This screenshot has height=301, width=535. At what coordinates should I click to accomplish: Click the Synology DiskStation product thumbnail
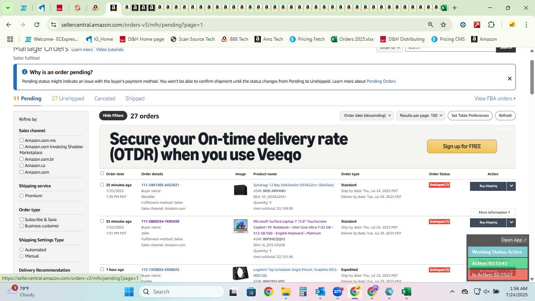240,190
